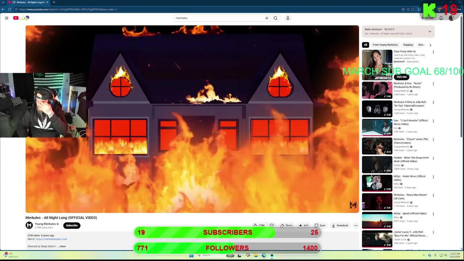Open options menu for Violet Skies
The height and width of the screenshot is (261, 464).
click(433, 177)
